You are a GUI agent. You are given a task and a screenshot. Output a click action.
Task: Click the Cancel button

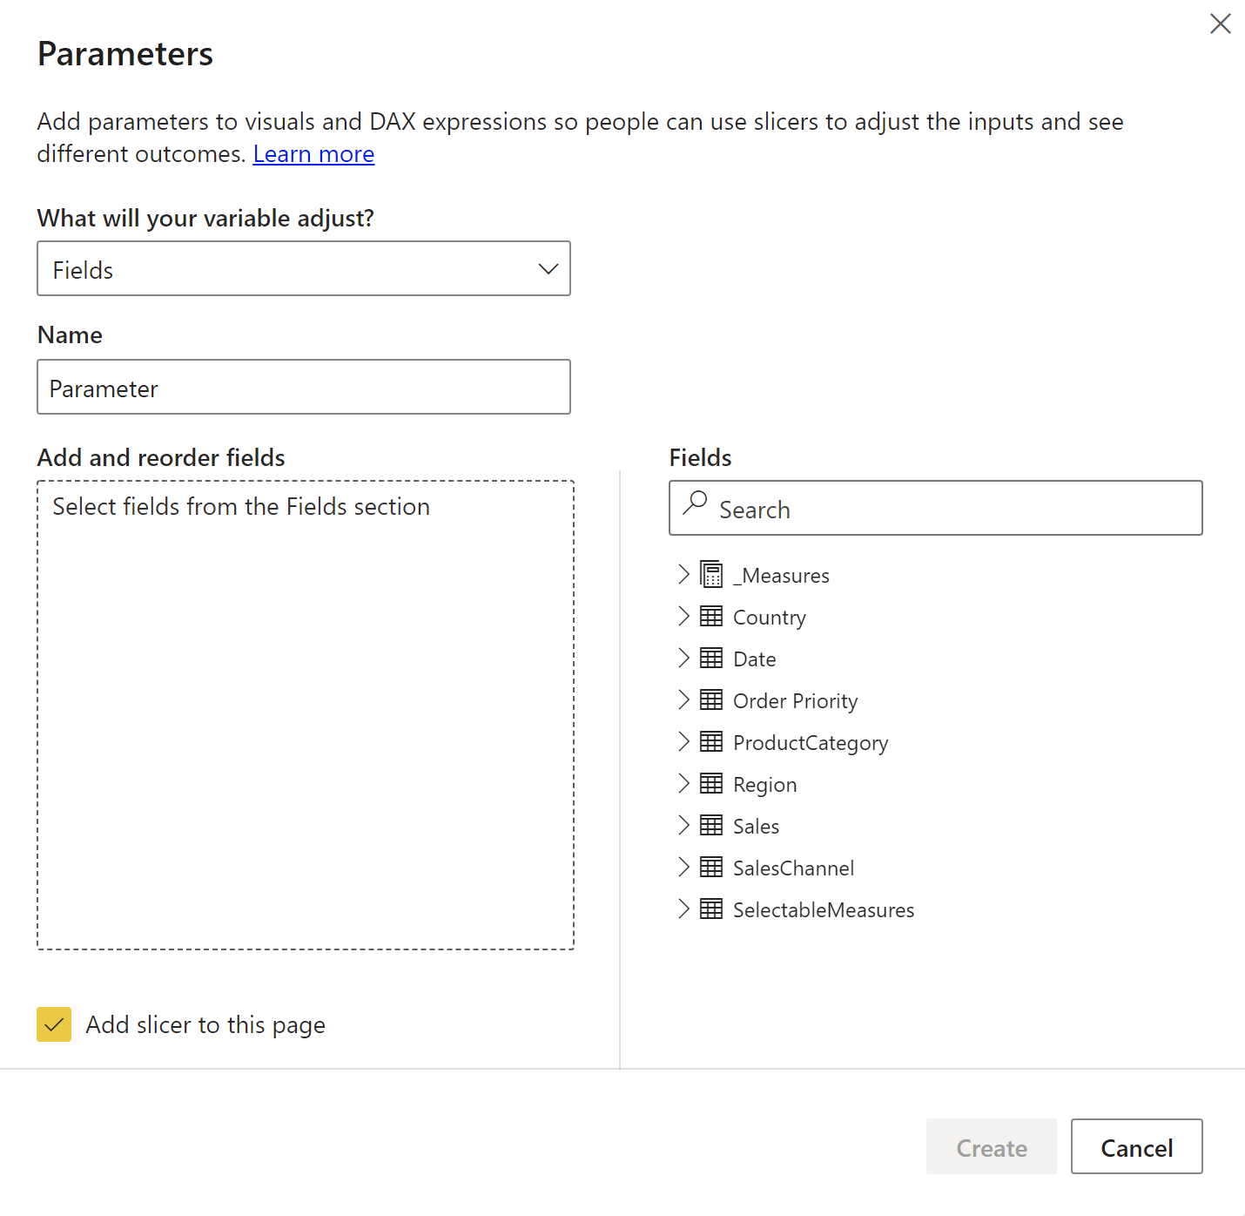[1137, 1146]
